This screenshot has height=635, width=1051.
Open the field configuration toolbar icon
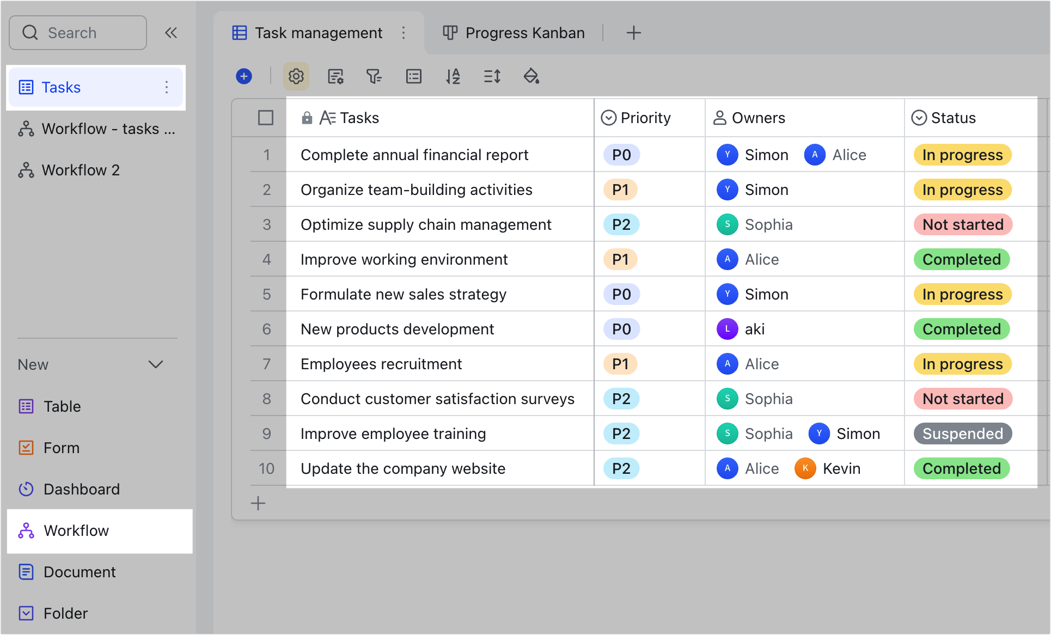pyautogui.click(x=335, y=76)
